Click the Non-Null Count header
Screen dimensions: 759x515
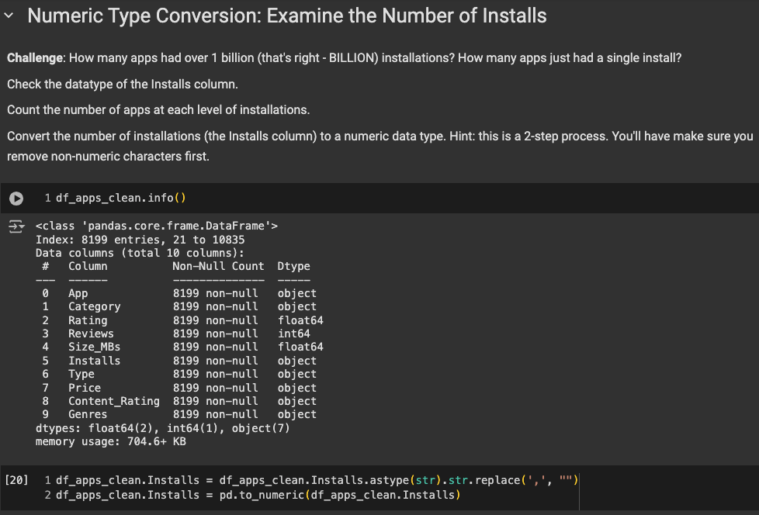218,266
